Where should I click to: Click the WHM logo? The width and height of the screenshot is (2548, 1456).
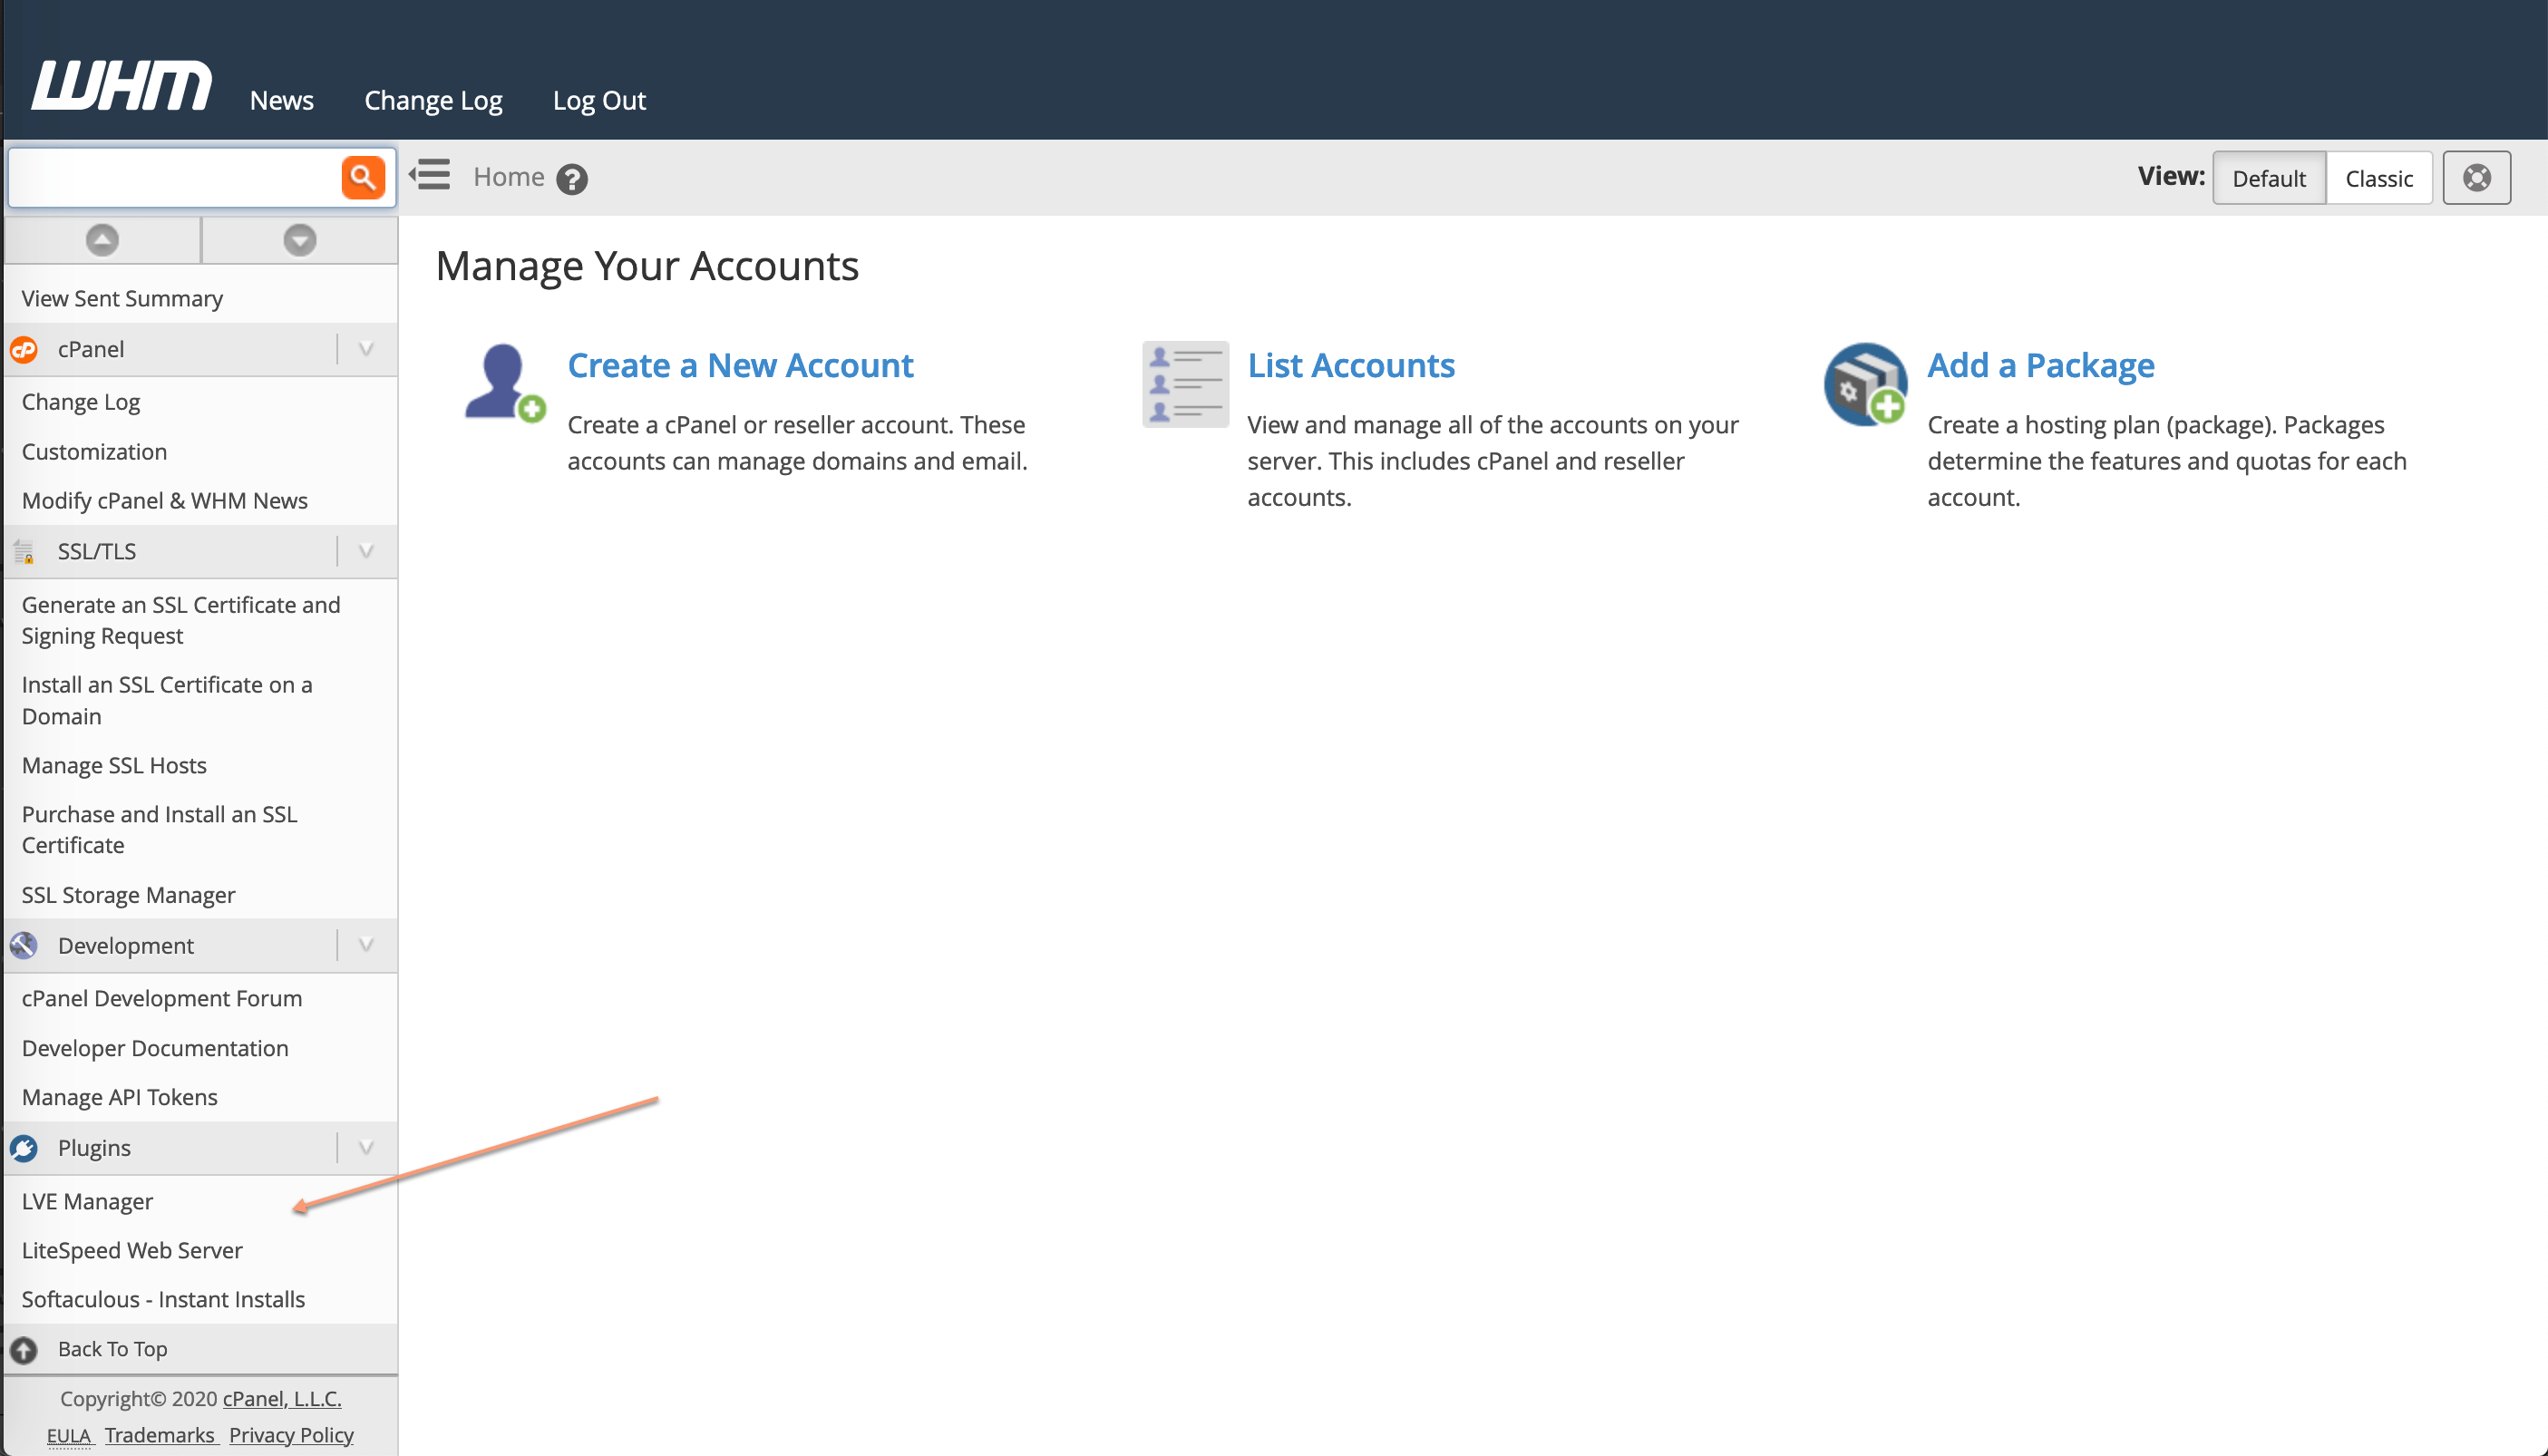tap(121, 85)
